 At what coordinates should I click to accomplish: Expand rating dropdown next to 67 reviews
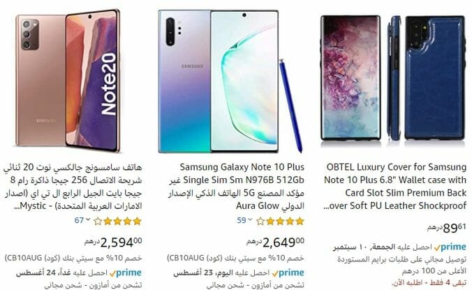point(88,219)
